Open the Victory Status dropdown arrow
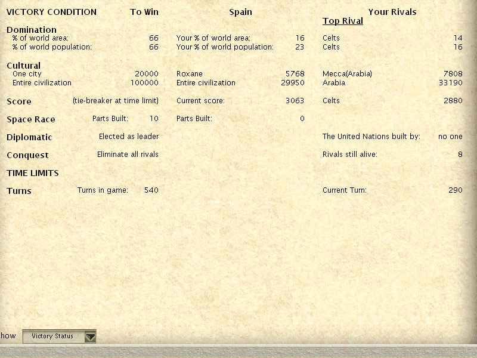This screenshot has width=477, height=358. pos(89,337)
